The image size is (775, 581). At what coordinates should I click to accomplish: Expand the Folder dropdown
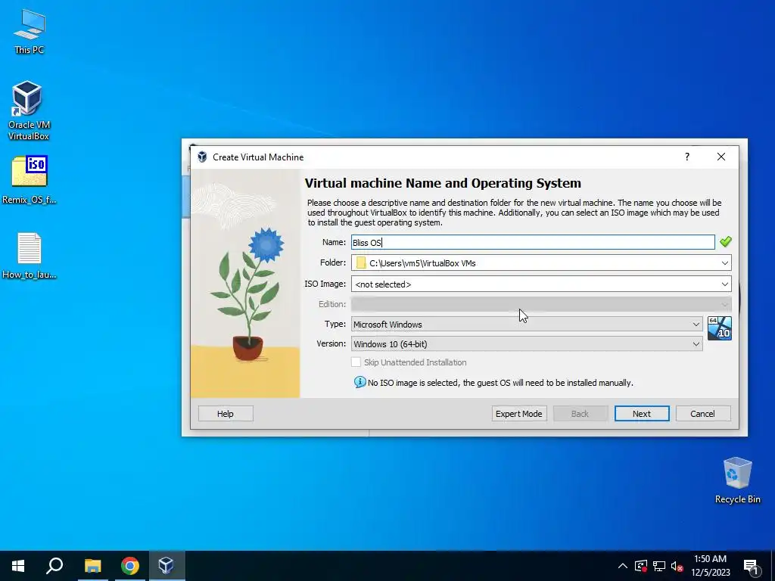pos(724,263)
